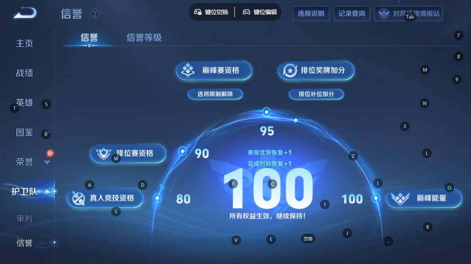This screenshot has width=471, height=264.
Task: Open 违规说明 button
Action: point(311,14)
